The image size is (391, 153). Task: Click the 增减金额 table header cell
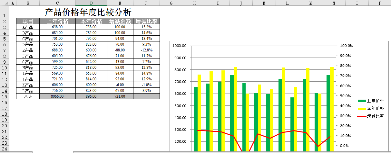point(120,21)
